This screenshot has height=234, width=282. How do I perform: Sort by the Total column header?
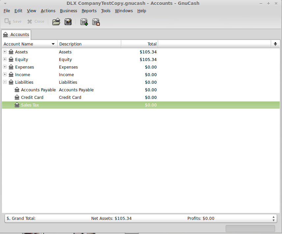coord(140,44)
